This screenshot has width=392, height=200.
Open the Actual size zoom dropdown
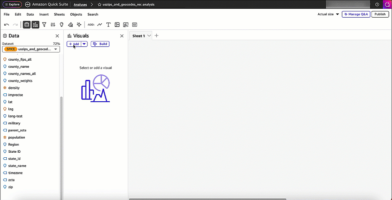(x=328, y=14)
